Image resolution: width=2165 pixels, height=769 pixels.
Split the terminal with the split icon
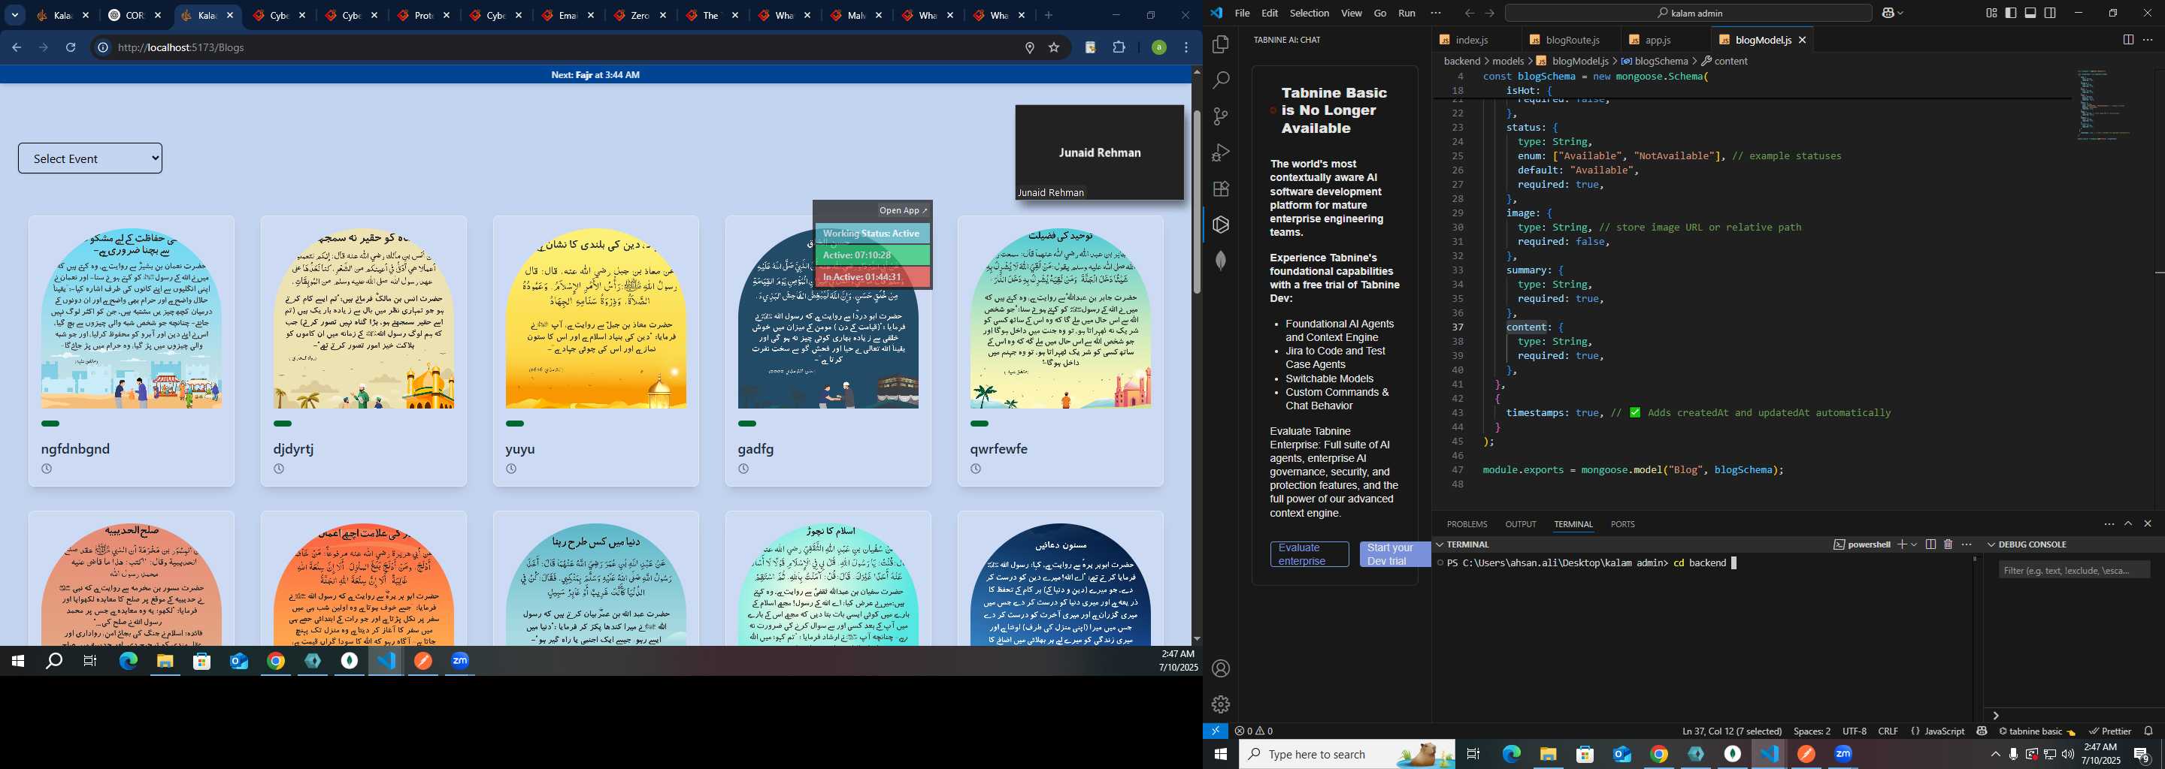click(x=1930, y=545)
